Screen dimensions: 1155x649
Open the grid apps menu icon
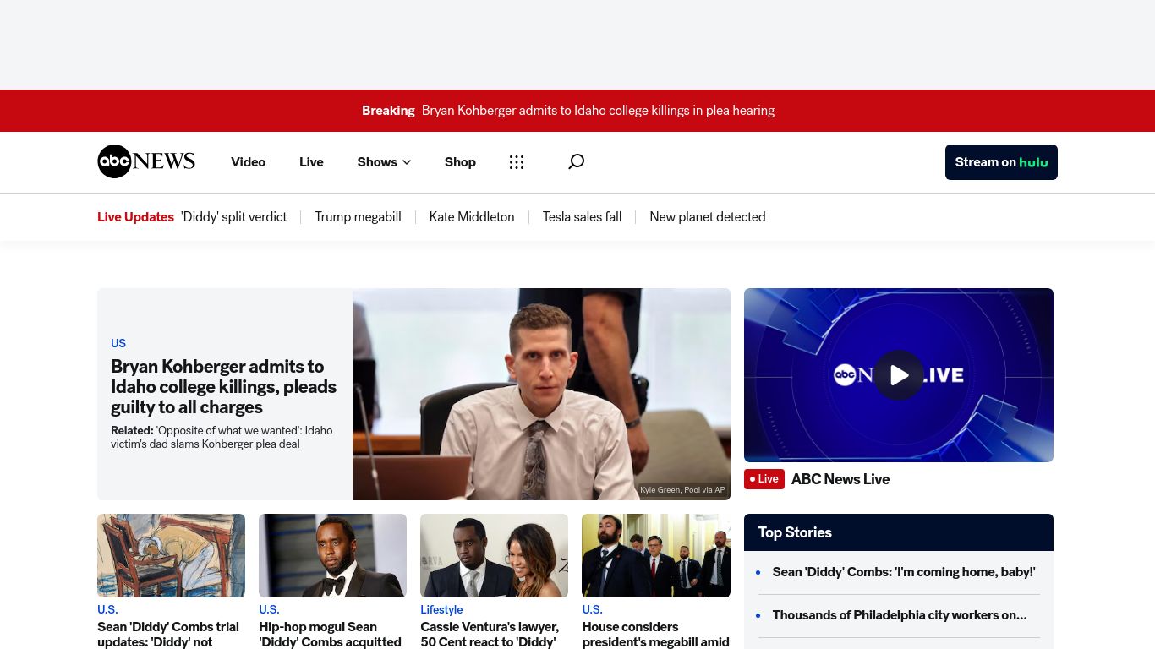point(517,162)
